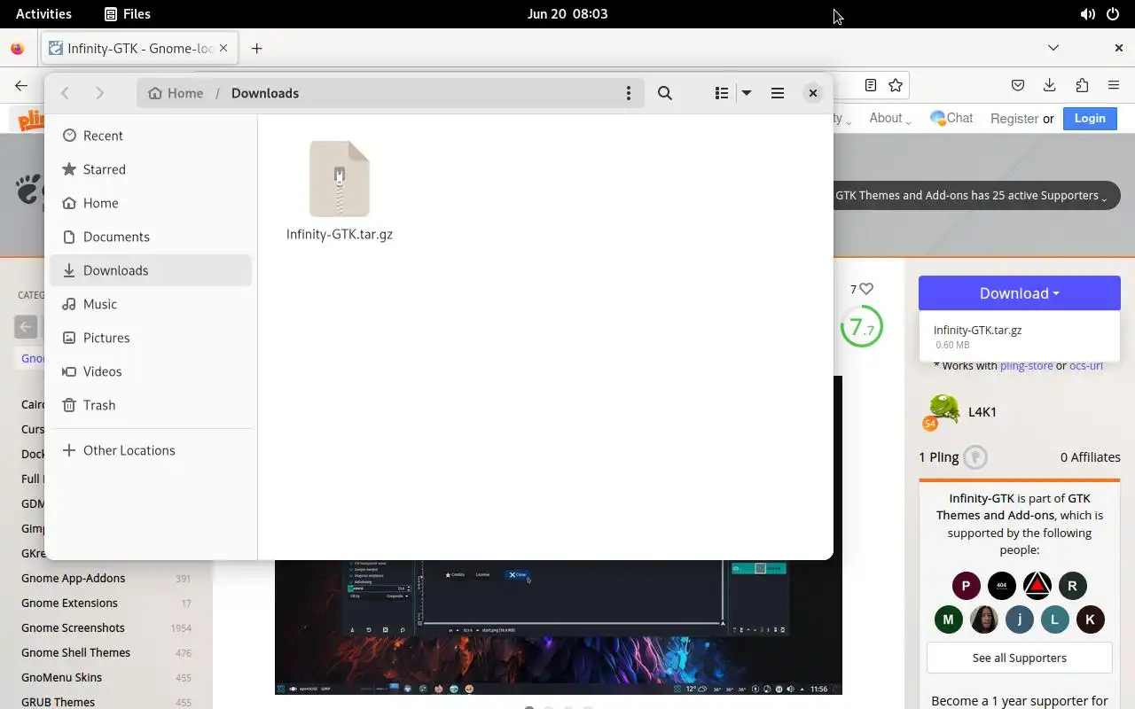This screenshot has width=1135, height=709.
Task: Click the search icon in Files
Action: pyautogui.click(x=665, y=93)
